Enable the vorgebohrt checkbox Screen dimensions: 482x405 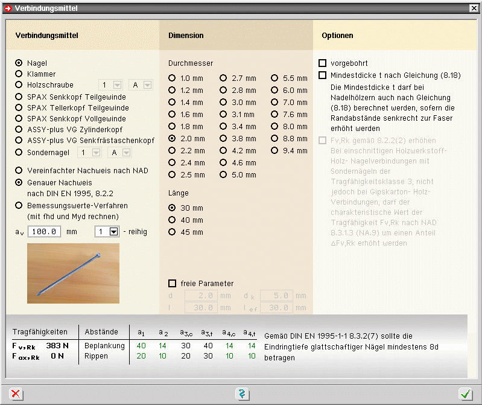[323, 63]
